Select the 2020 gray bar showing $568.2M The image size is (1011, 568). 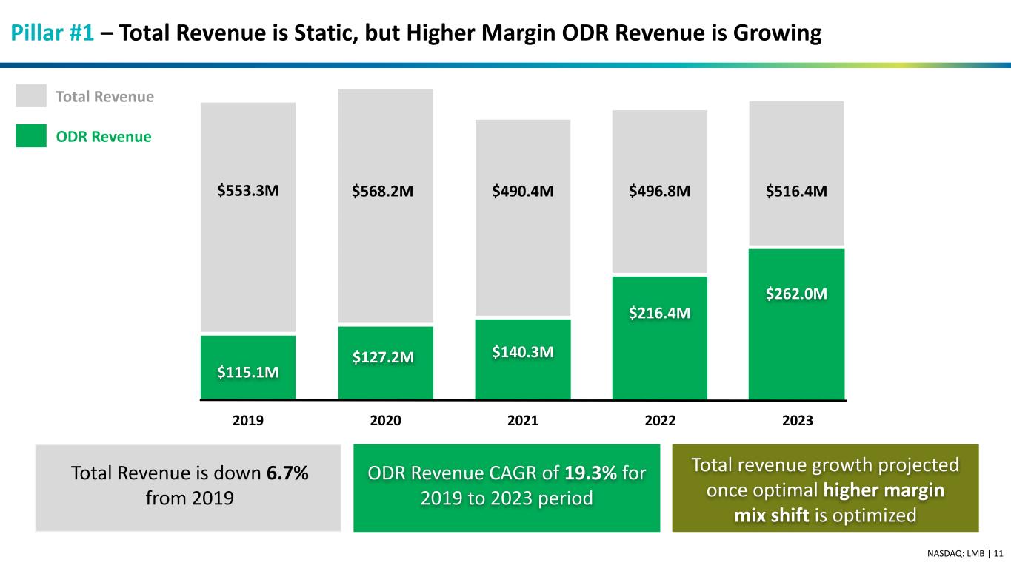[x=385, y=207]
